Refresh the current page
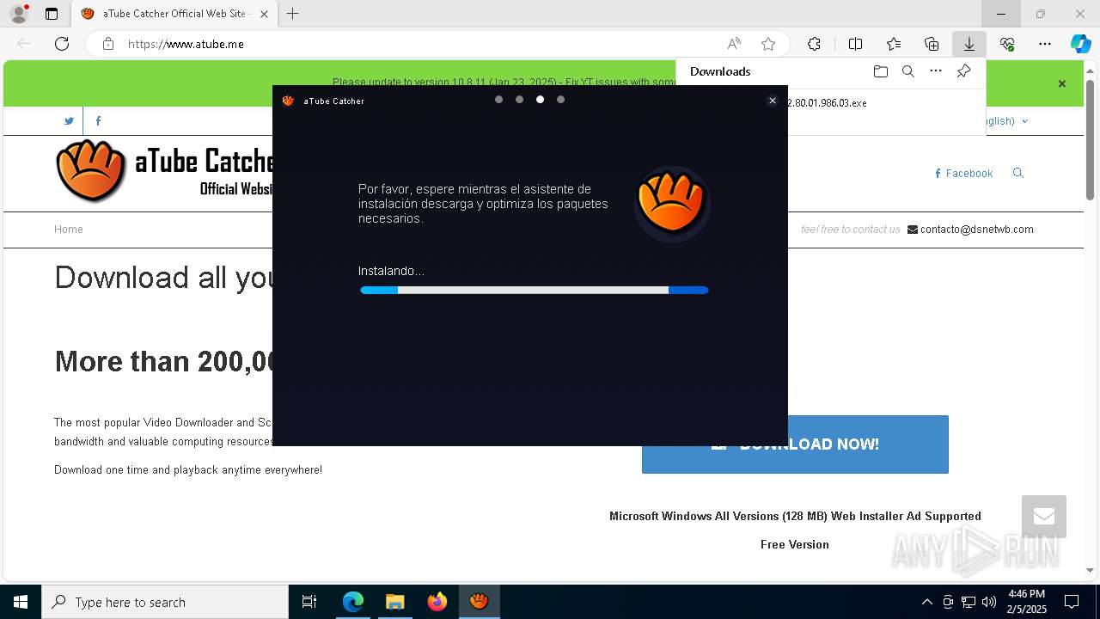 (62, 44)
